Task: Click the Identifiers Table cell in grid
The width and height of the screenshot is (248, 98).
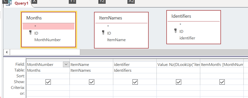Action: tap(135, 70)
